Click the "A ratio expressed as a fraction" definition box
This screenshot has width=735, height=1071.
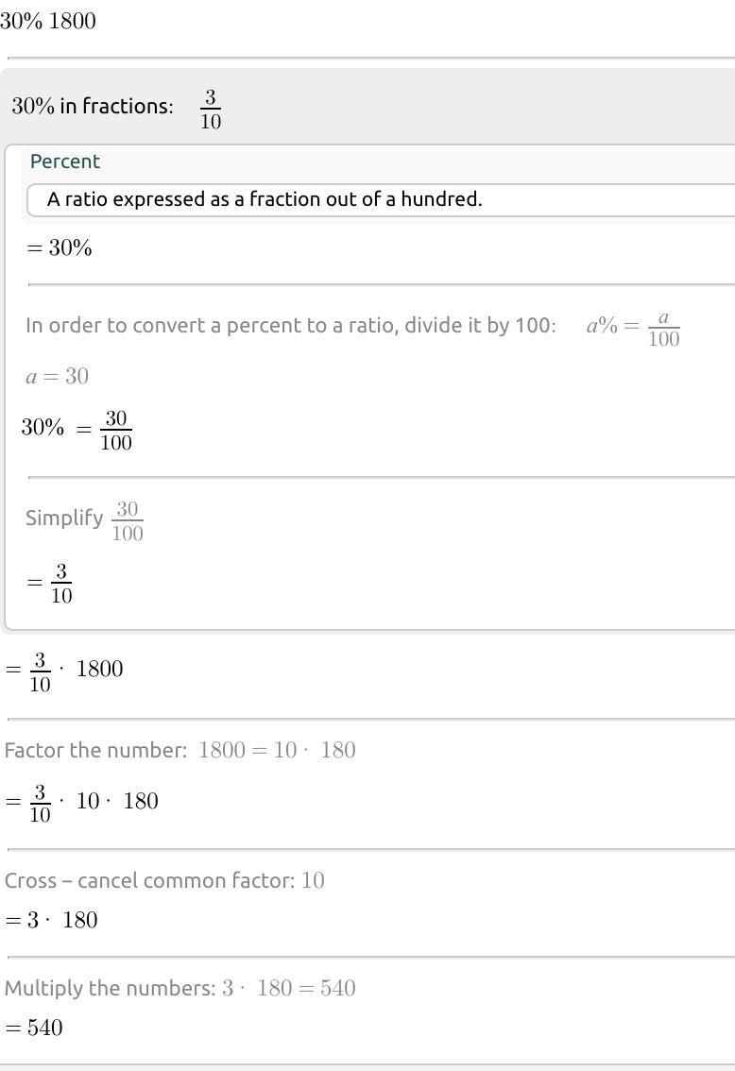point(265,199)
